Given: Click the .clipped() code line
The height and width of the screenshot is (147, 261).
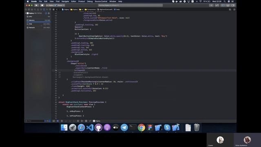Looking at the screenshot, I should pyautogui.click(x=80, y=70).
